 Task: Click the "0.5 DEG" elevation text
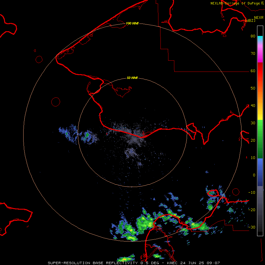150,263
